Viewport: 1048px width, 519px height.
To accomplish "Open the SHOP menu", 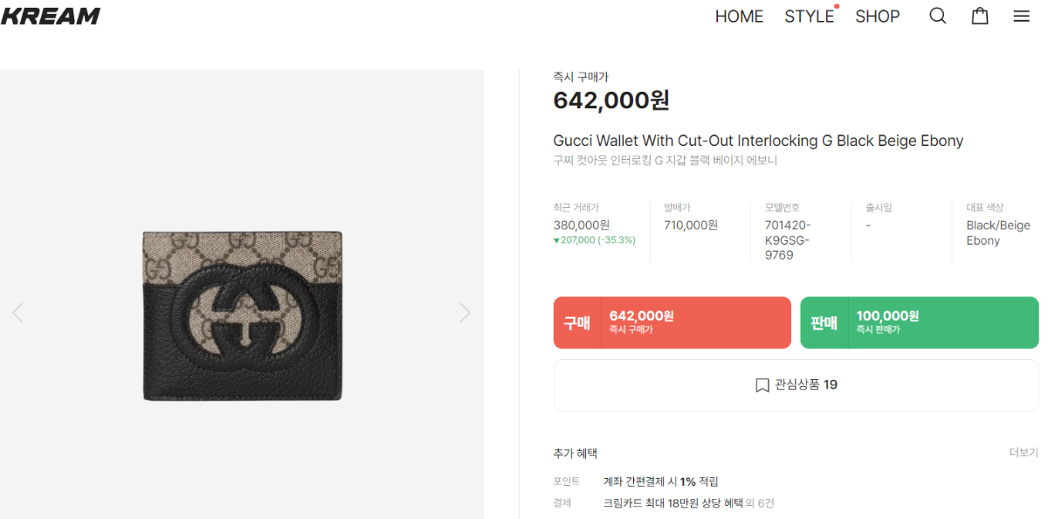I will pyautogui.click(x=877, y=17).
